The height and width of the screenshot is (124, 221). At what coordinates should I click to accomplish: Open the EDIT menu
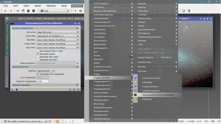(16, 6)
